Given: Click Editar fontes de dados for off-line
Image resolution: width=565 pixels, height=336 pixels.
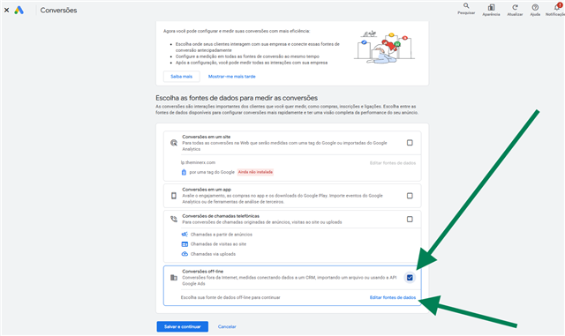Looking at the screenshot, I should click(x=392, y=297).
